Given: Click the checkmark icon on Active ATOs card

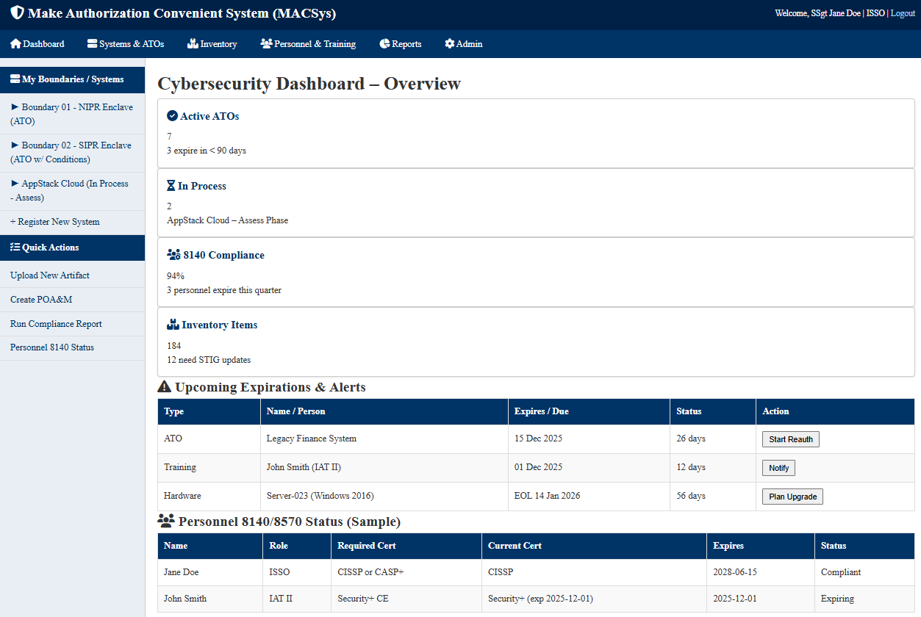Looking at the screenshot, I should pos(172,115).
